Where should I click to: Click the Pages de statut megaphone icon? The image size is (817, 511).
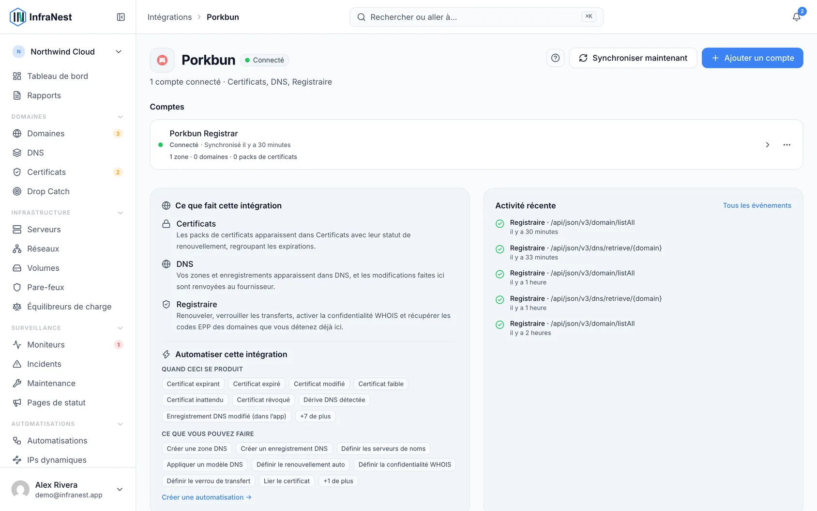(x=17, y=403)
